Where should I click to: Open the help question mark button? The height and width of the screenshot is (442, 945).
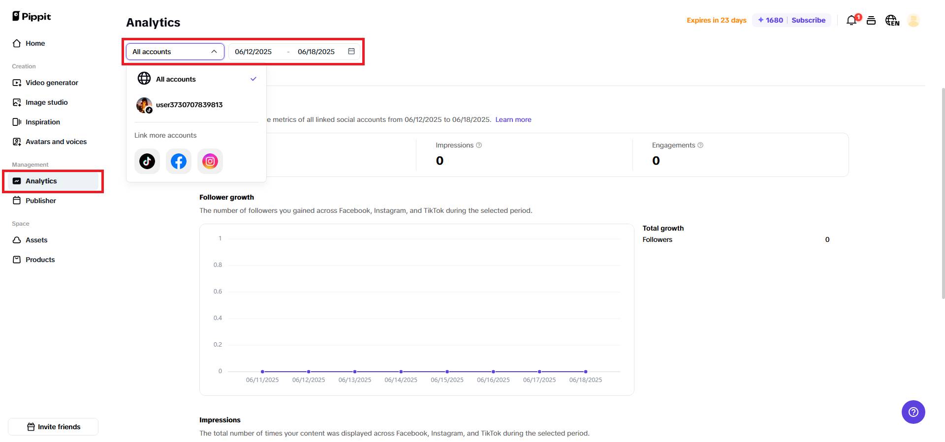tap(913, 412)
